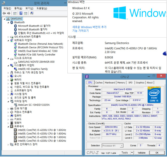The image size is (167, 157).
Task: Click the CPU-Z purple Z title bar icon
Action: pyautogui.click(x=87, y=76)
